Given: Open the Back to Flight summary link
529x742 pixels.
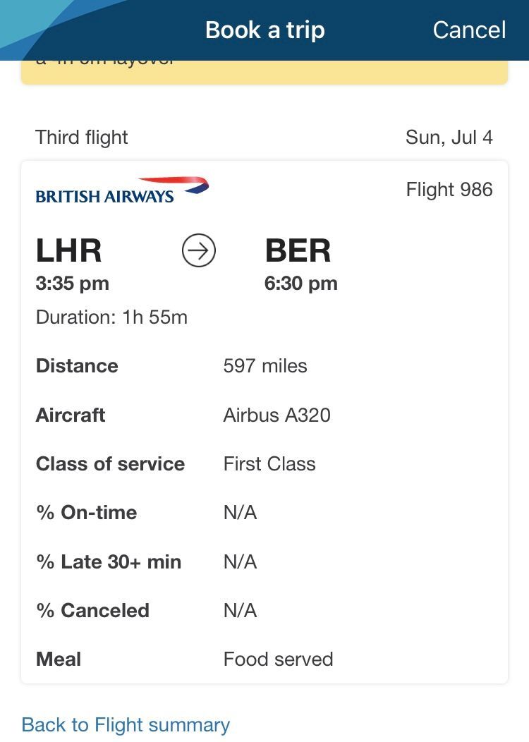Looking at the screenshot, I should 126,724.
